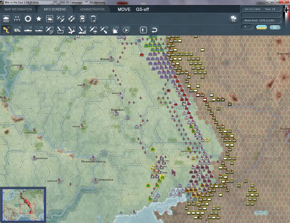Image resolution: width=290 pixels, height=223 pixels.
Task: Click the overview minimap
Action: (x=23, y=205)
